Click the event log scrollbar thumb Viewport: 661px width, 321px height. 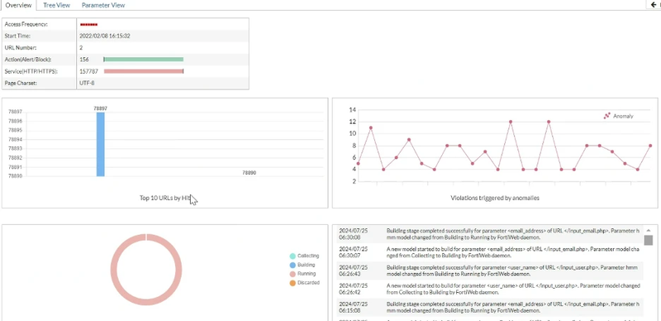point(648,240)
